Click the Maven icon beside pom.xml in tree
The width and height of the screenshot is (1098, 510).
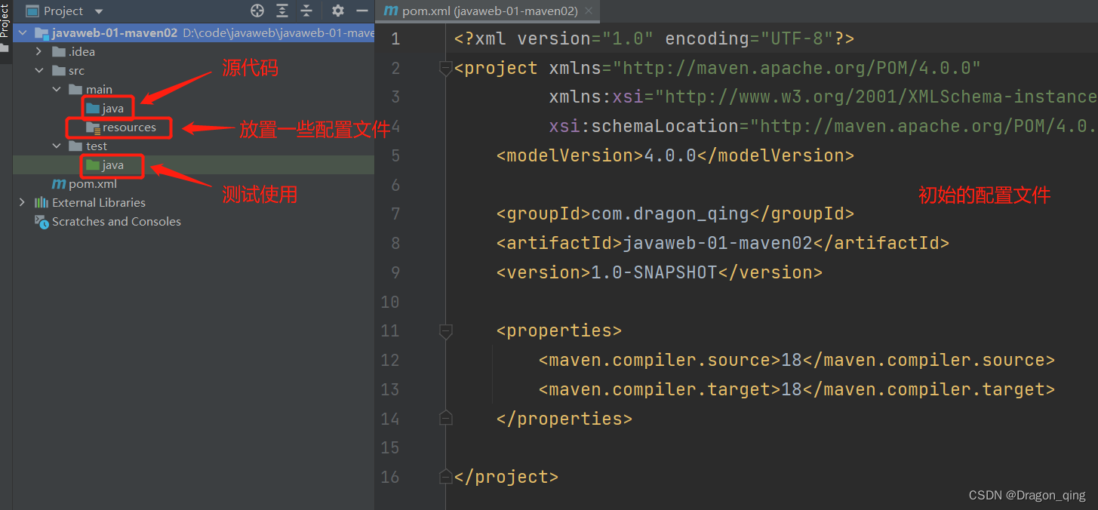pos(58,183)
